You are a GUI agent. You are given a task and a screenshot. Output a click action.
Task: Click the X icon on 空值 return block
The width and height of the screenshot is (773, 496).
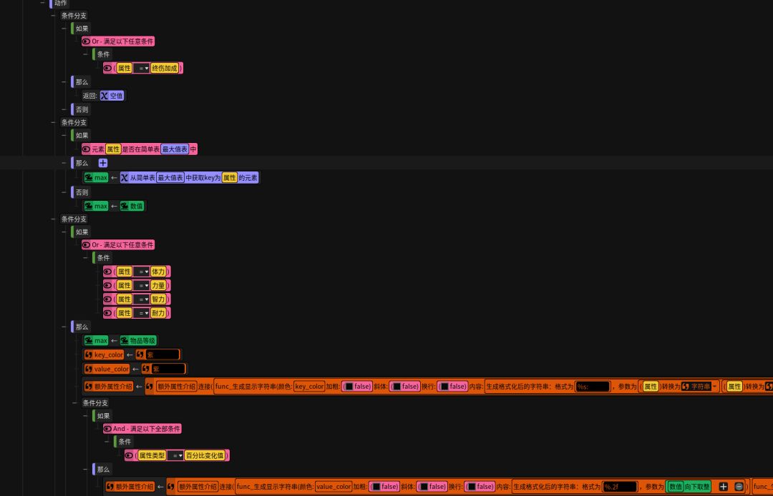[x=104, y=96]
